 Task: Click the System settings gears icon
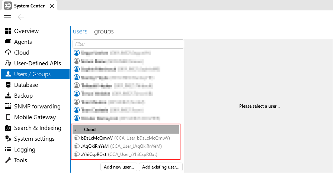pyautogui.click(x=8, y=138)
